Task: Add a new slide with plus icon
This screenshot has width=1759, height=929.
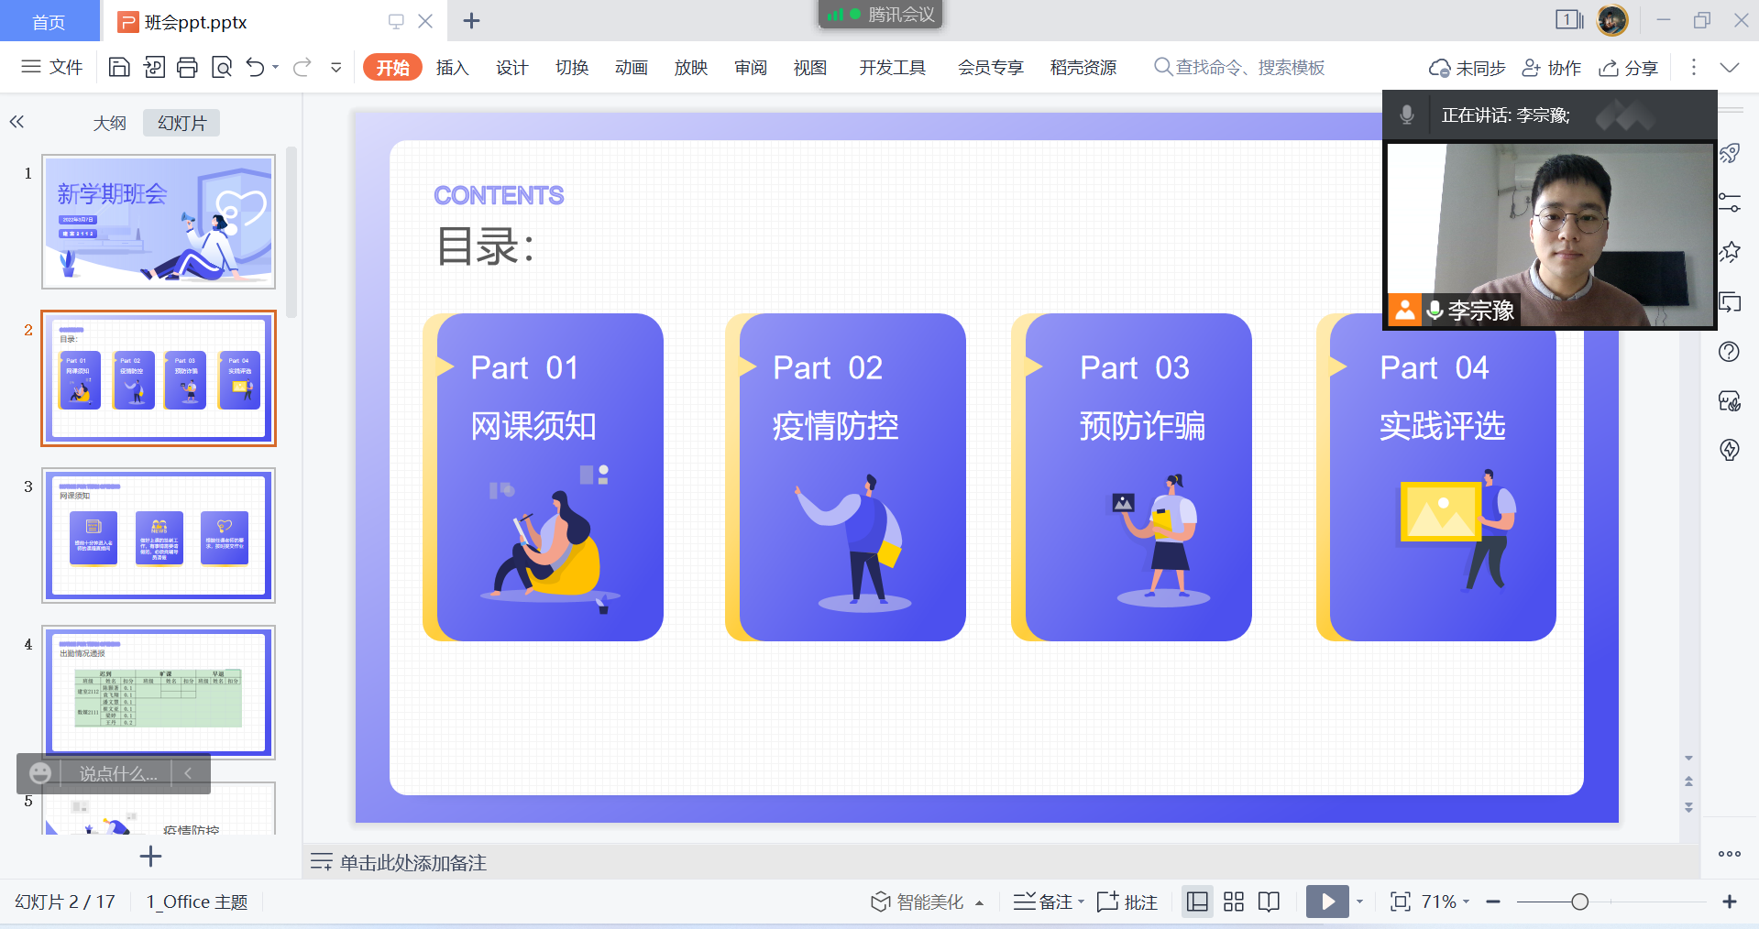Action: click(x=150, y=857)
